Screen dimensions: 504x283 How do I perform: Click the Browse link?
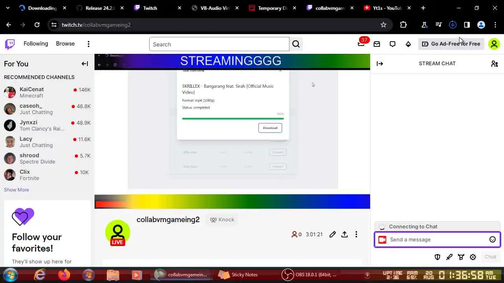click(x=65, y=44)
